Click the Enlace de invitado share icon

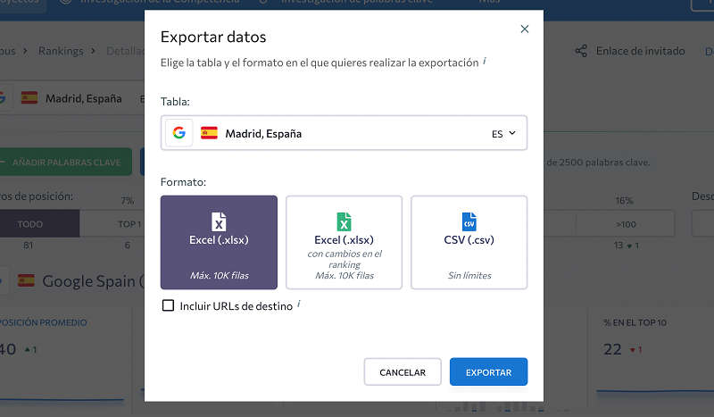(x=581, y=51)
